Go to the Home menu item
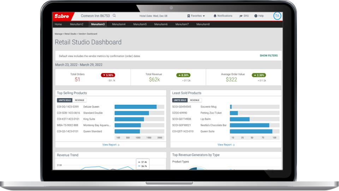This screenshot has height=191, width=339. tap(58, 24)
